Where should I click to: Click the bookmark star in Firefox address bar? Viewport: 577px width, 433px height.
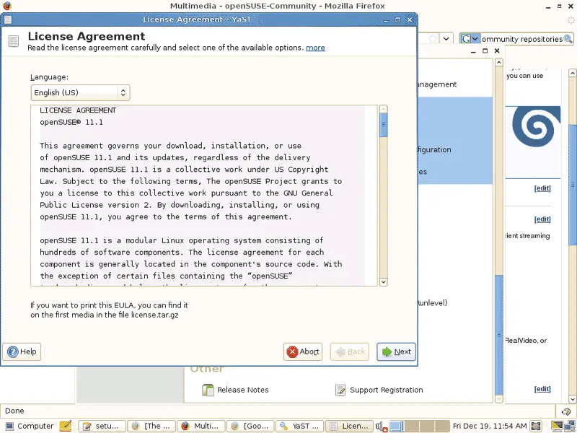coord(433,39)
